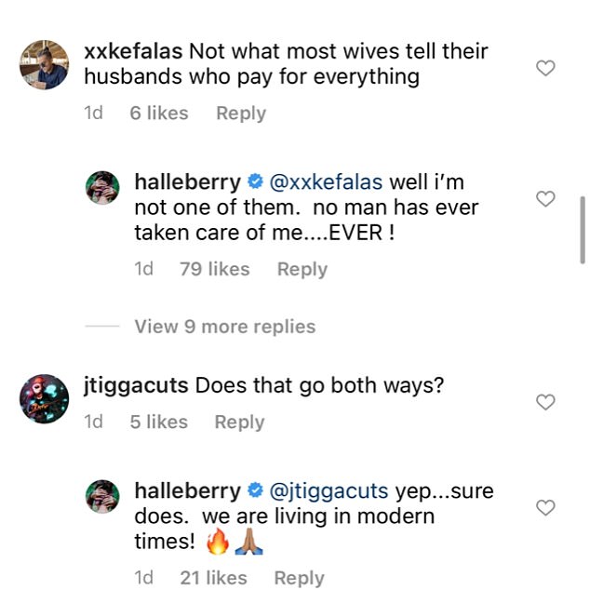Like halleberry's reply to xxkefalas
Image resolution: width=590 pixels, height=590 pixels.
tap(546, 198)
